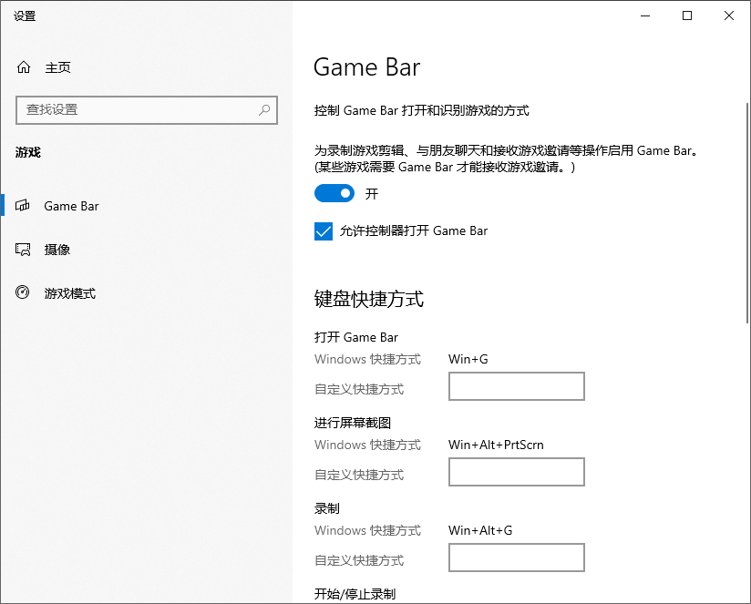Uncheck 允许控制器打开 Game Bar
The image size is (751, 604).
pyautogui.click(x=324, y=231)
